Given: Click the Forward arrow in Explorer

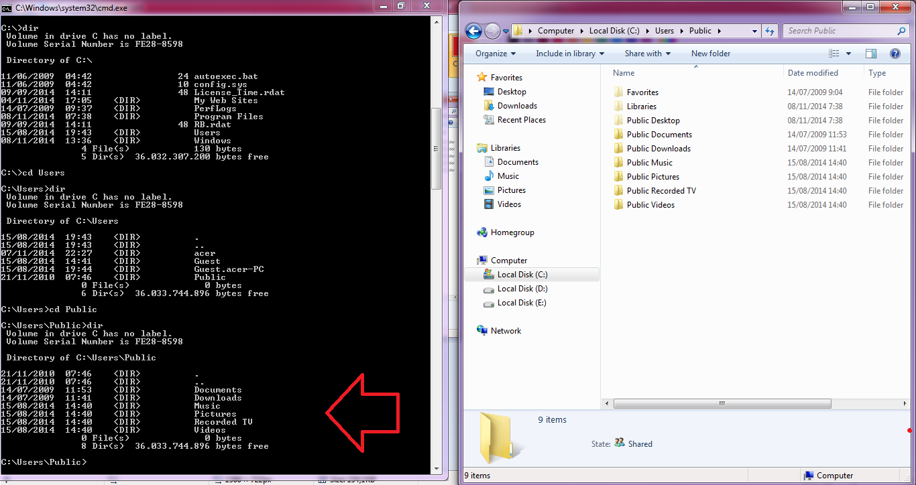Looking at the screenshot, I should tap(492, 31).
